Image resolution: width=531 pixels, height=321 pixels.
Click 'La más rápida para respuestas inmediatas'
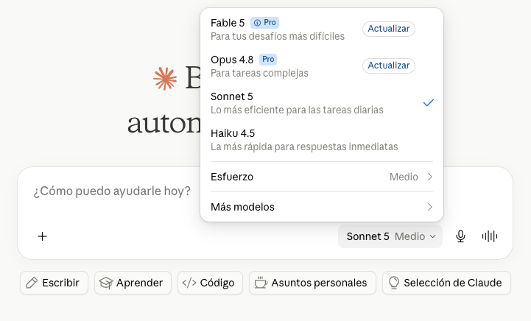[x=304, y=147]
